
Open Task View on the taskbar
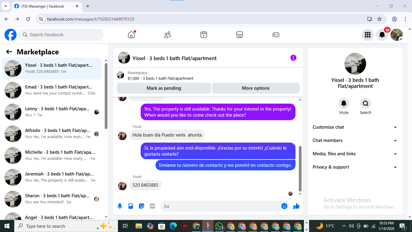[x=125, y=226]
